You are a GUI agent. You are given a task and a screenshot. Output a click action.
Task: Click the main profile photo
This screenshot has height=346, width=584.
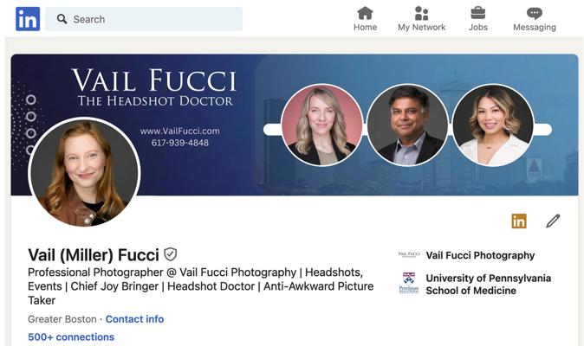click(x=84, y=172)
